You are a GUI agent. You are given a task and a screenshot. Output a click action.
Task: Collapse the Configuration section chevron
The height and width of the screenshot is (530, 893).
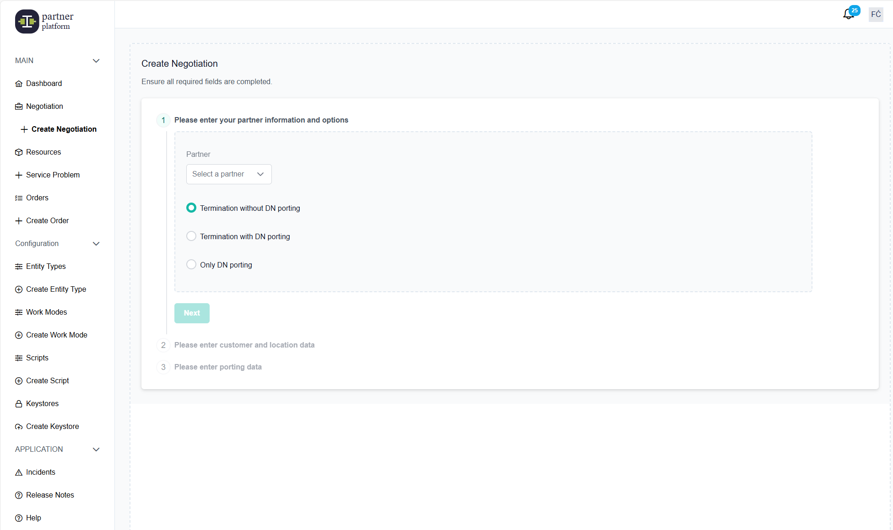click(x=96, y=244)
